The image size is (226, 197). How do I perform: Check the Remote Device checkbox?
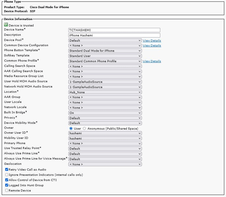(7, 190)
